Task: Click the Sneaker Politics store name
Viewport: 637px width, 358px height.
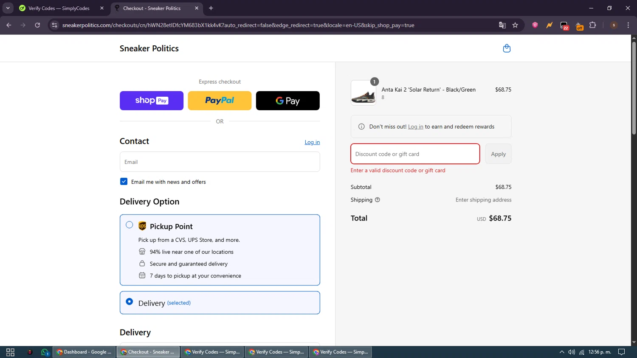Action: coord(149,48)
